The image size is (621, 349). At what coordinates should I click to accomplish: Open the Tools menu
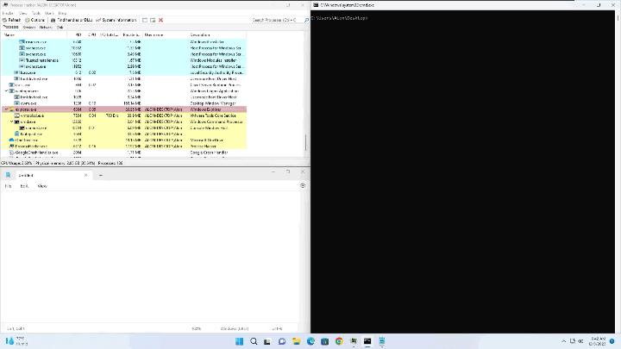[36, 13]
